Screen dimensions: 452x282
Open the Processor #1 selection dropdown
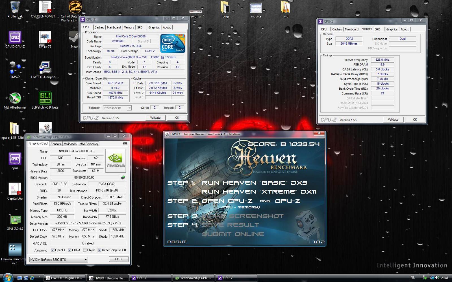coord(117,108)
